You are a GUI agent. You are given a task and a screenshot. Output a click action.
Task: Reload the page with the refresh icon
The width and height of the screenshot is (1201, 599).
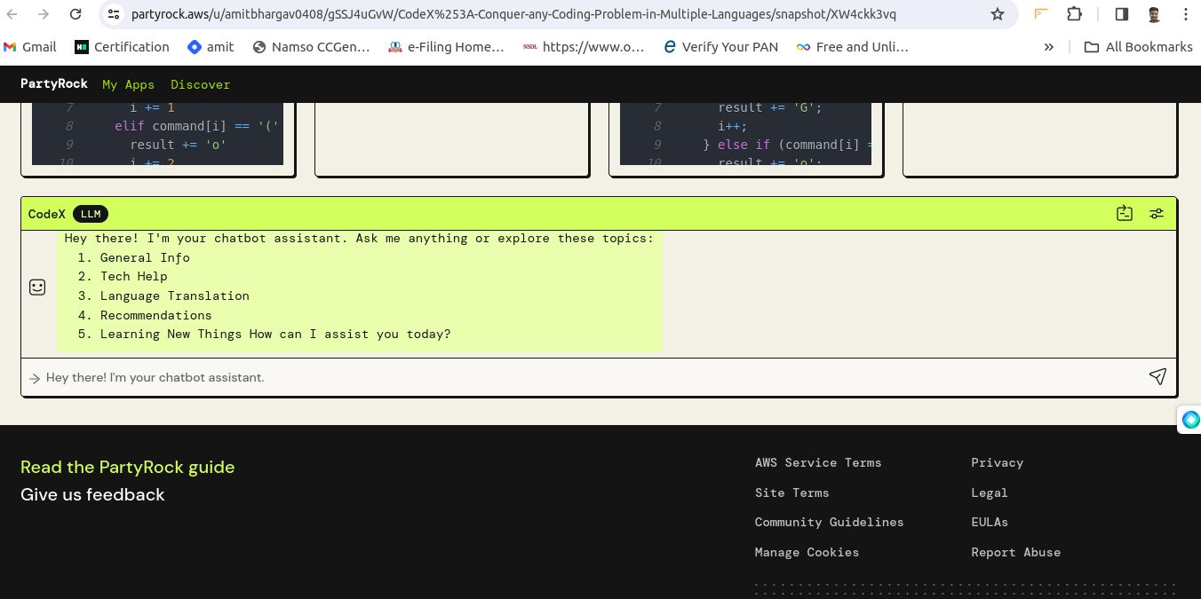point(76,14)
